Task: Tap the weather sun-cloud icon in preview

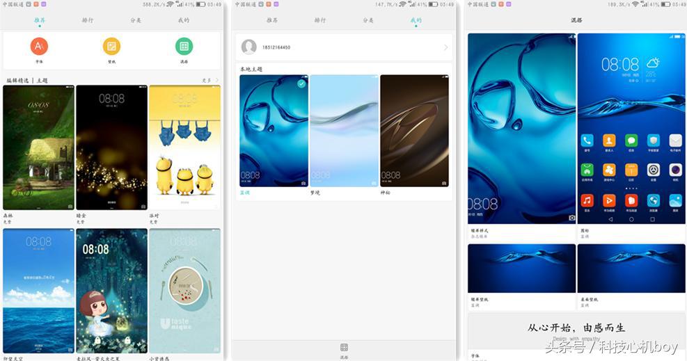Action: click(x=653, y=63)
